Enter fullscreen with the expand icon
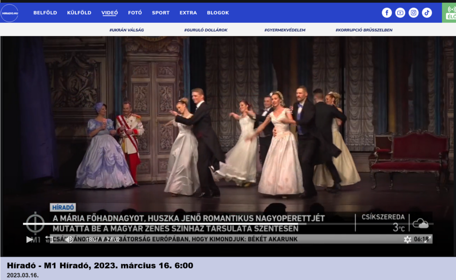 (427, 239)
